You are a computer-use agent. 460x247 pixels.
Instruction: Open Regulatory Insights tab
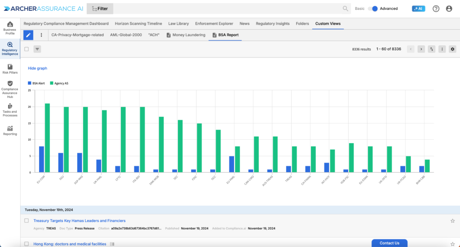(x=273, y=23)
